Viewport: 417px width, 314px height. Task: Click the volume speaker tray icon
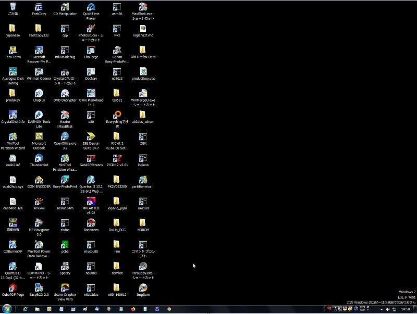[x=388, y=309]
